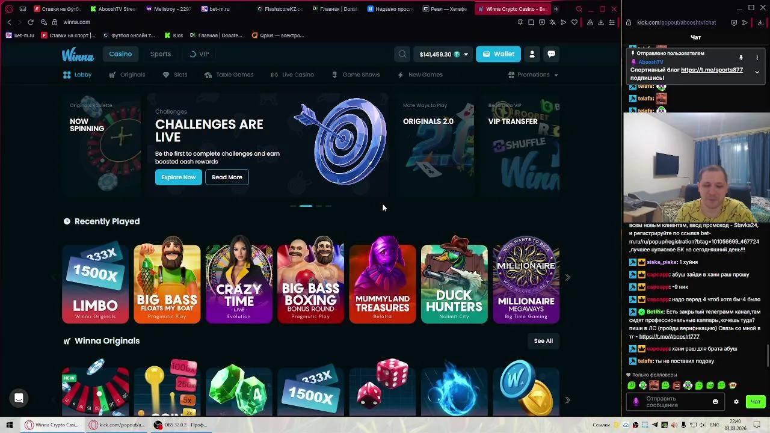The width and height of the screenshot is (770, 433).
Task: Open the user profile icon
Action: 532,54
